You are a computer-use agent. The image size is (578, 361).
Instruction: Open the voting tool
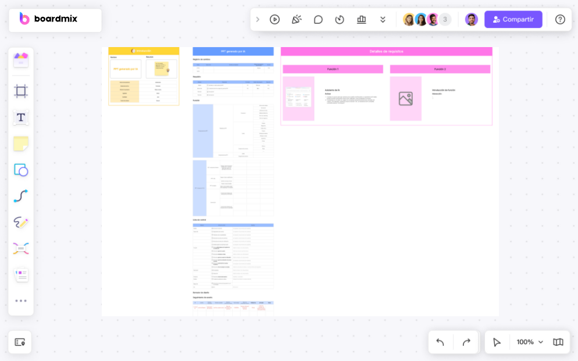pos(362,20)
